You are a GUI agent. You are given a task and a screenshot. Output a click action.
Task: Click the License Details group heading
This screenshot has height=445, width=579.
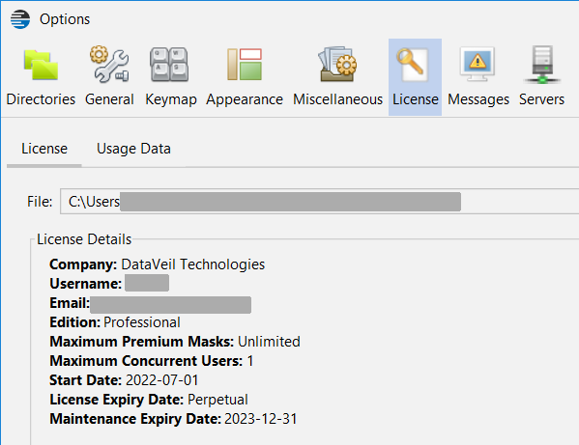click(84, 239)
